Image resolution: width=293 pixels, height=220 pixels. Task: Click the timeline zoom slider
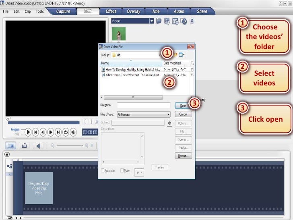[x=70, y=145]
